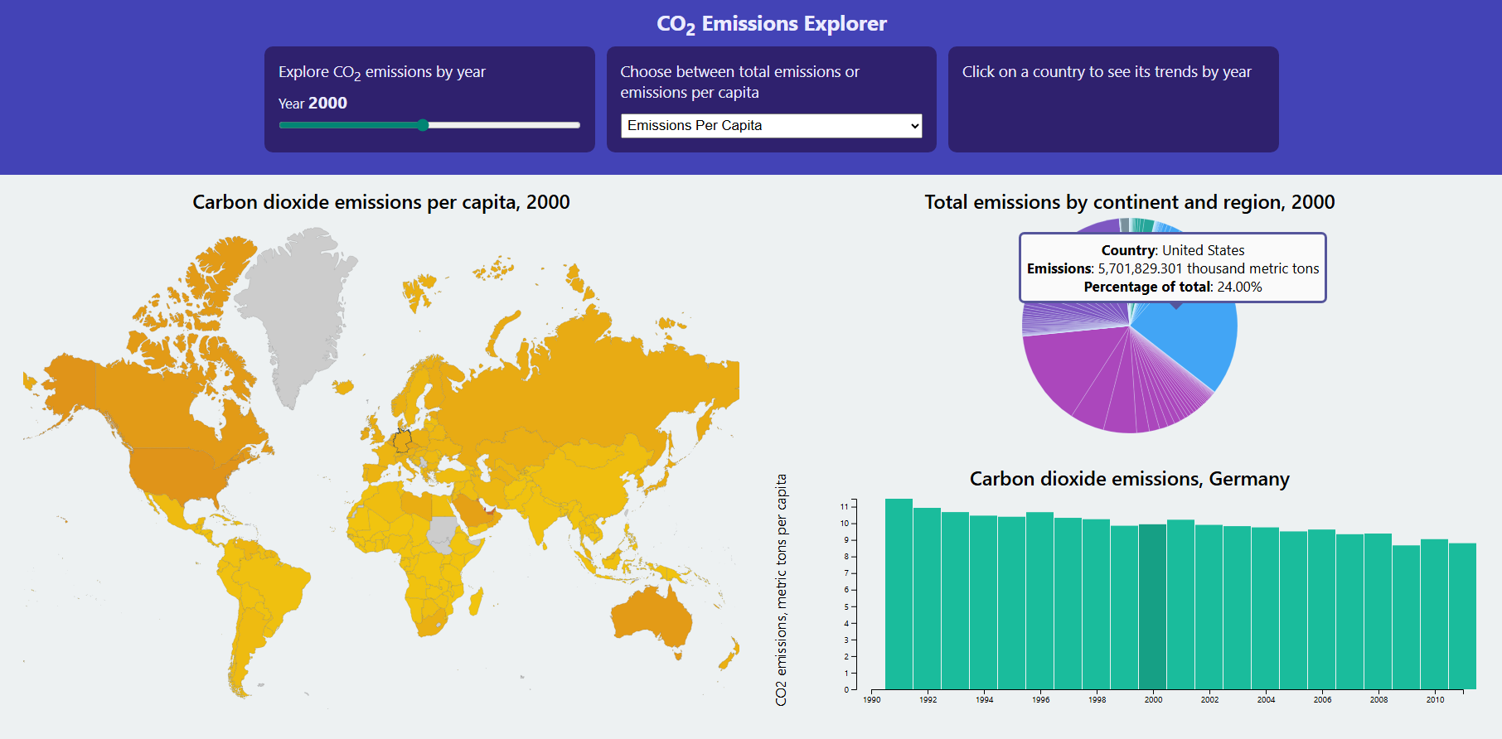Click "Carbon dioxide emissions per capita, 2000" heading
This screenshot has width=1502, height=739.
(x=381, y=202)
